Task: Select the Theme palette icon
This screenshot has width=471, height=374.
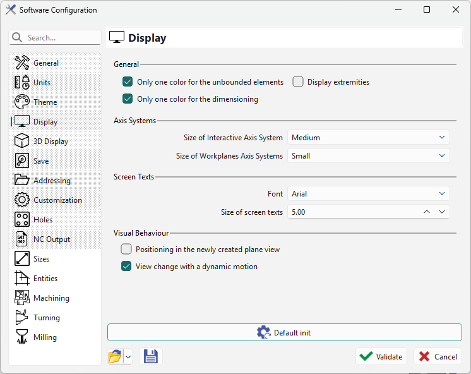Action: coord(22,102)
